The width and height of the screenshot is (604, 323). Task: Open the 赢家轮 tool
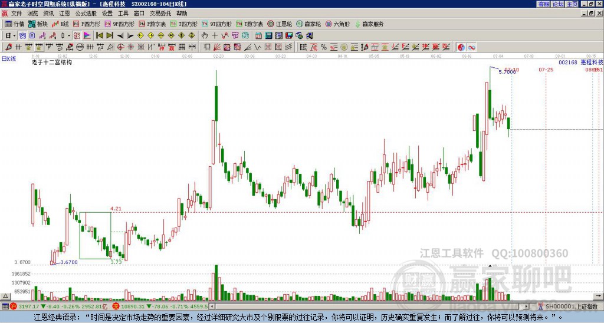click(309, 24)
